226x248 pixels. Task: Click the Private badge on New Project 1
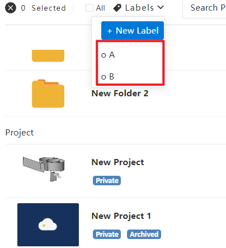107,234
